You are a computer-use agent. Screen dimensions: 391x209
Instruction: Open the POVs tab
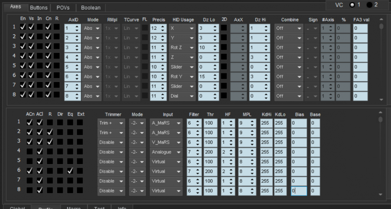pos(63,7)
